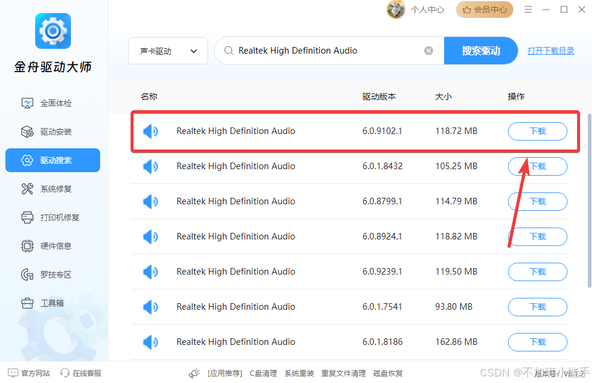Open C盘清理 C drive cleanup link
592x383 pixels.
(x=264, y=373)
